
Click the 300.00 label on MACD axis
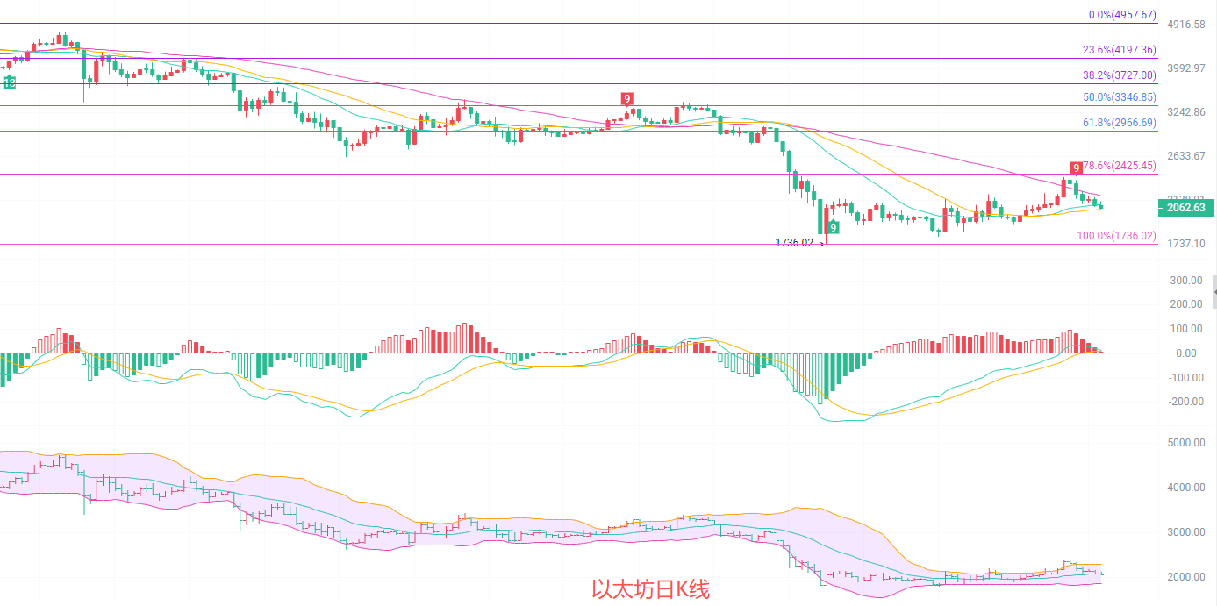pos(1186,281)
